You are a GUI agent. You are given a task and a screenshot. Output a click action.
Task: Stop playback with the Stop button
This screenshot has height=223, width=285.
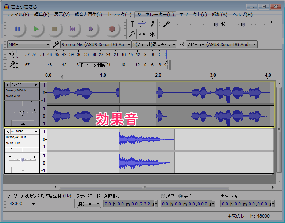[54, 29]
